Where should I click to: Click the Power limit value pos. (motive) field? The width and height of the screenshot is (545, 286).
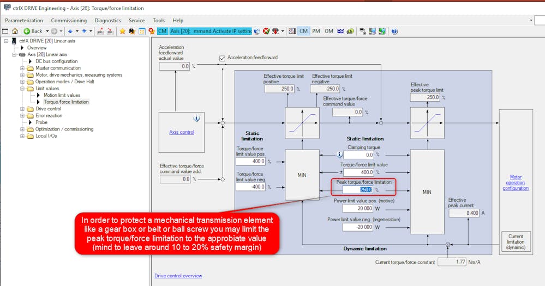(x=358, y=208)
